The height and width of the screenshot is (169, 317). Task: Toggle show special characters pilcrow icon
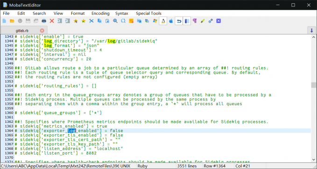coord(195,21)
